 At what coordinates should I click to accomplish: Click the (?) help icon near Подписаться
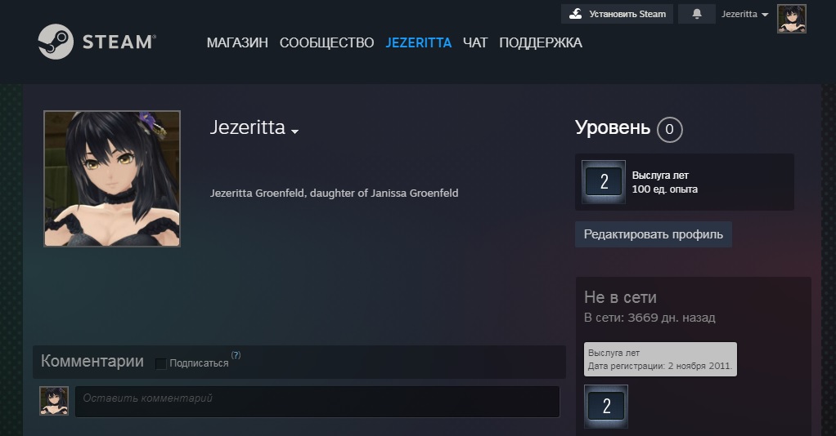point(236,355)
